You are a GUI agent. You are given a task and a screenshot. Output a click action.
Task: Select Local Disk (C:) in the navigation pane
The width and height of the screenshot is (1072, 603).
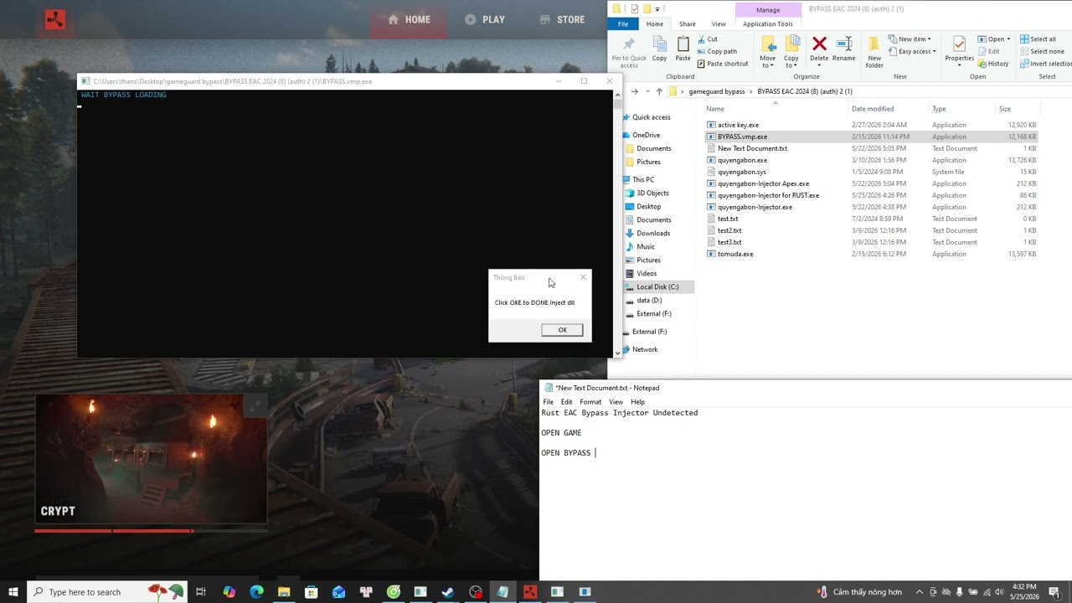[657, 286]
